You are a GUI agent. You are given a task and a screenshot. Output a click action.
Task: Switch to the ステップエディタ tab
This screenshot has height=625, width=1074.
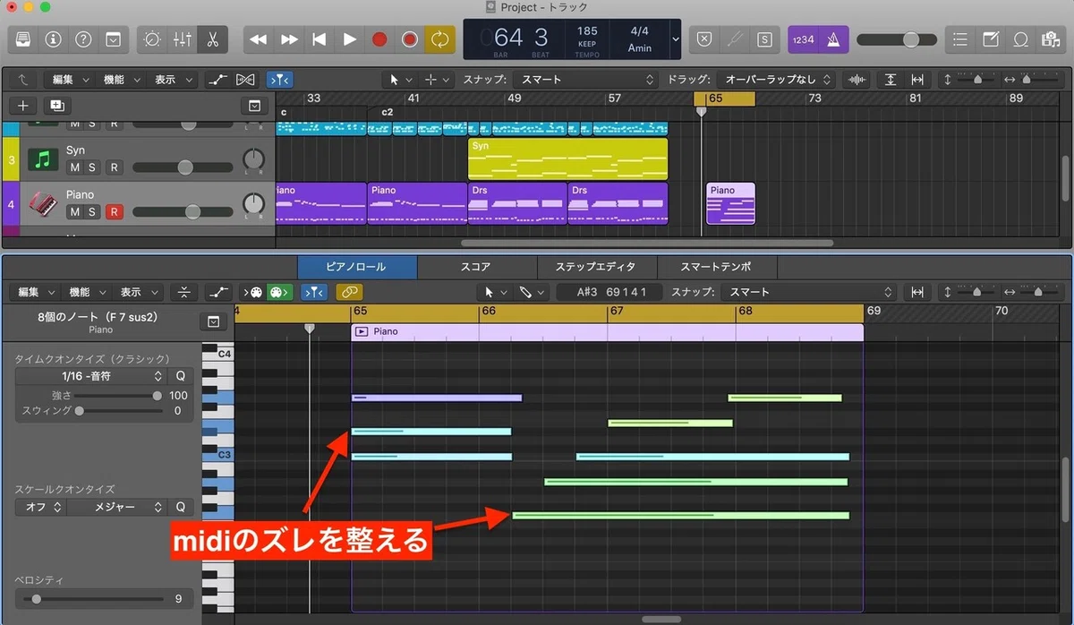[x=597, y=267]
